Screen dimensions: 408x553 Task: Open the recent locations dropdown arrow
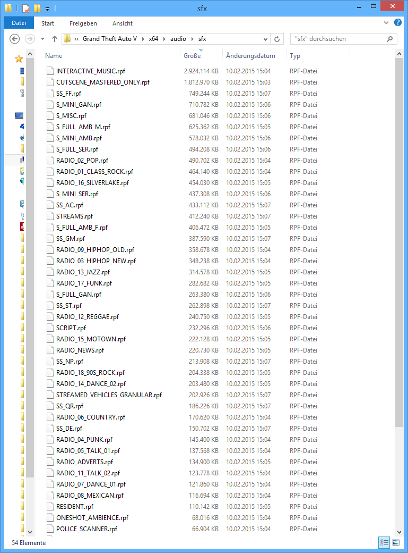pos(42,39)
